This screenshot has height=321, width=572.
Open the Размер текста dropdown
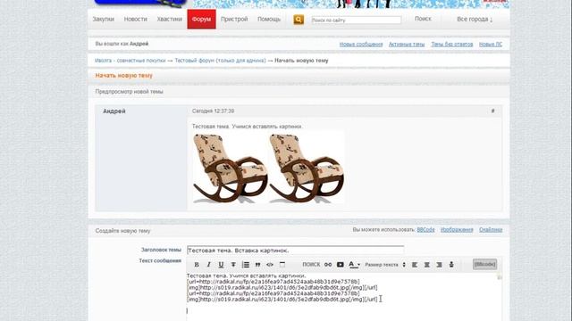coord(385,265)
